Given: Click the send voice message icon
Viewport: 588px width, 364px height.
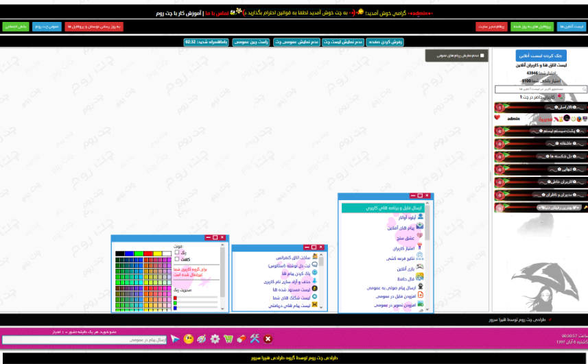Looking at the screenshot, I should 421,287.
